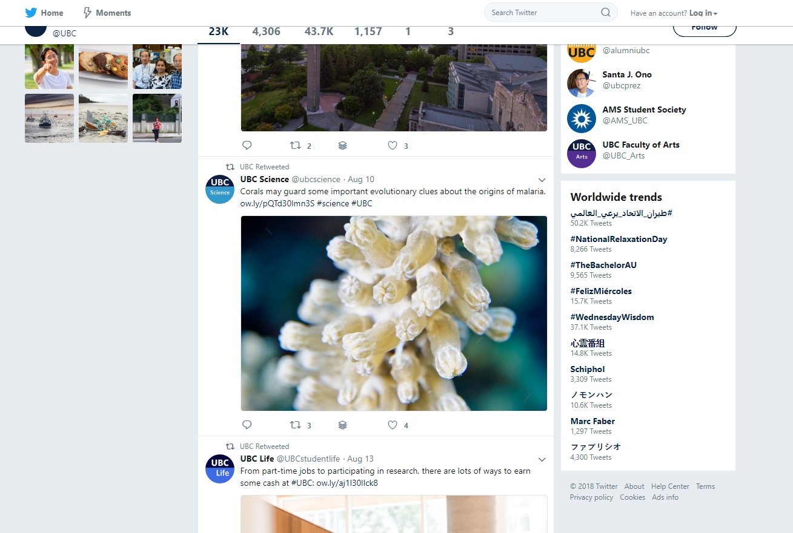Open UBC Faculty of Arts avatar

[582, 154]
